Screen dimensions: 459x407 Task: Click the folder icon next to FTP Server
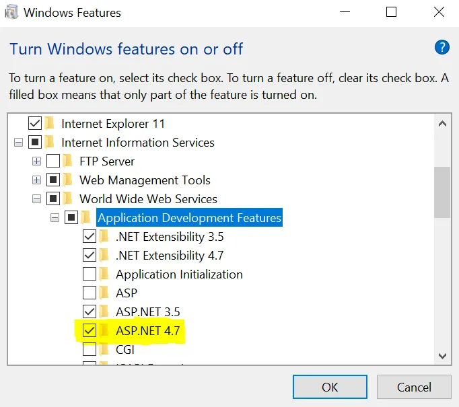[68, 161]
